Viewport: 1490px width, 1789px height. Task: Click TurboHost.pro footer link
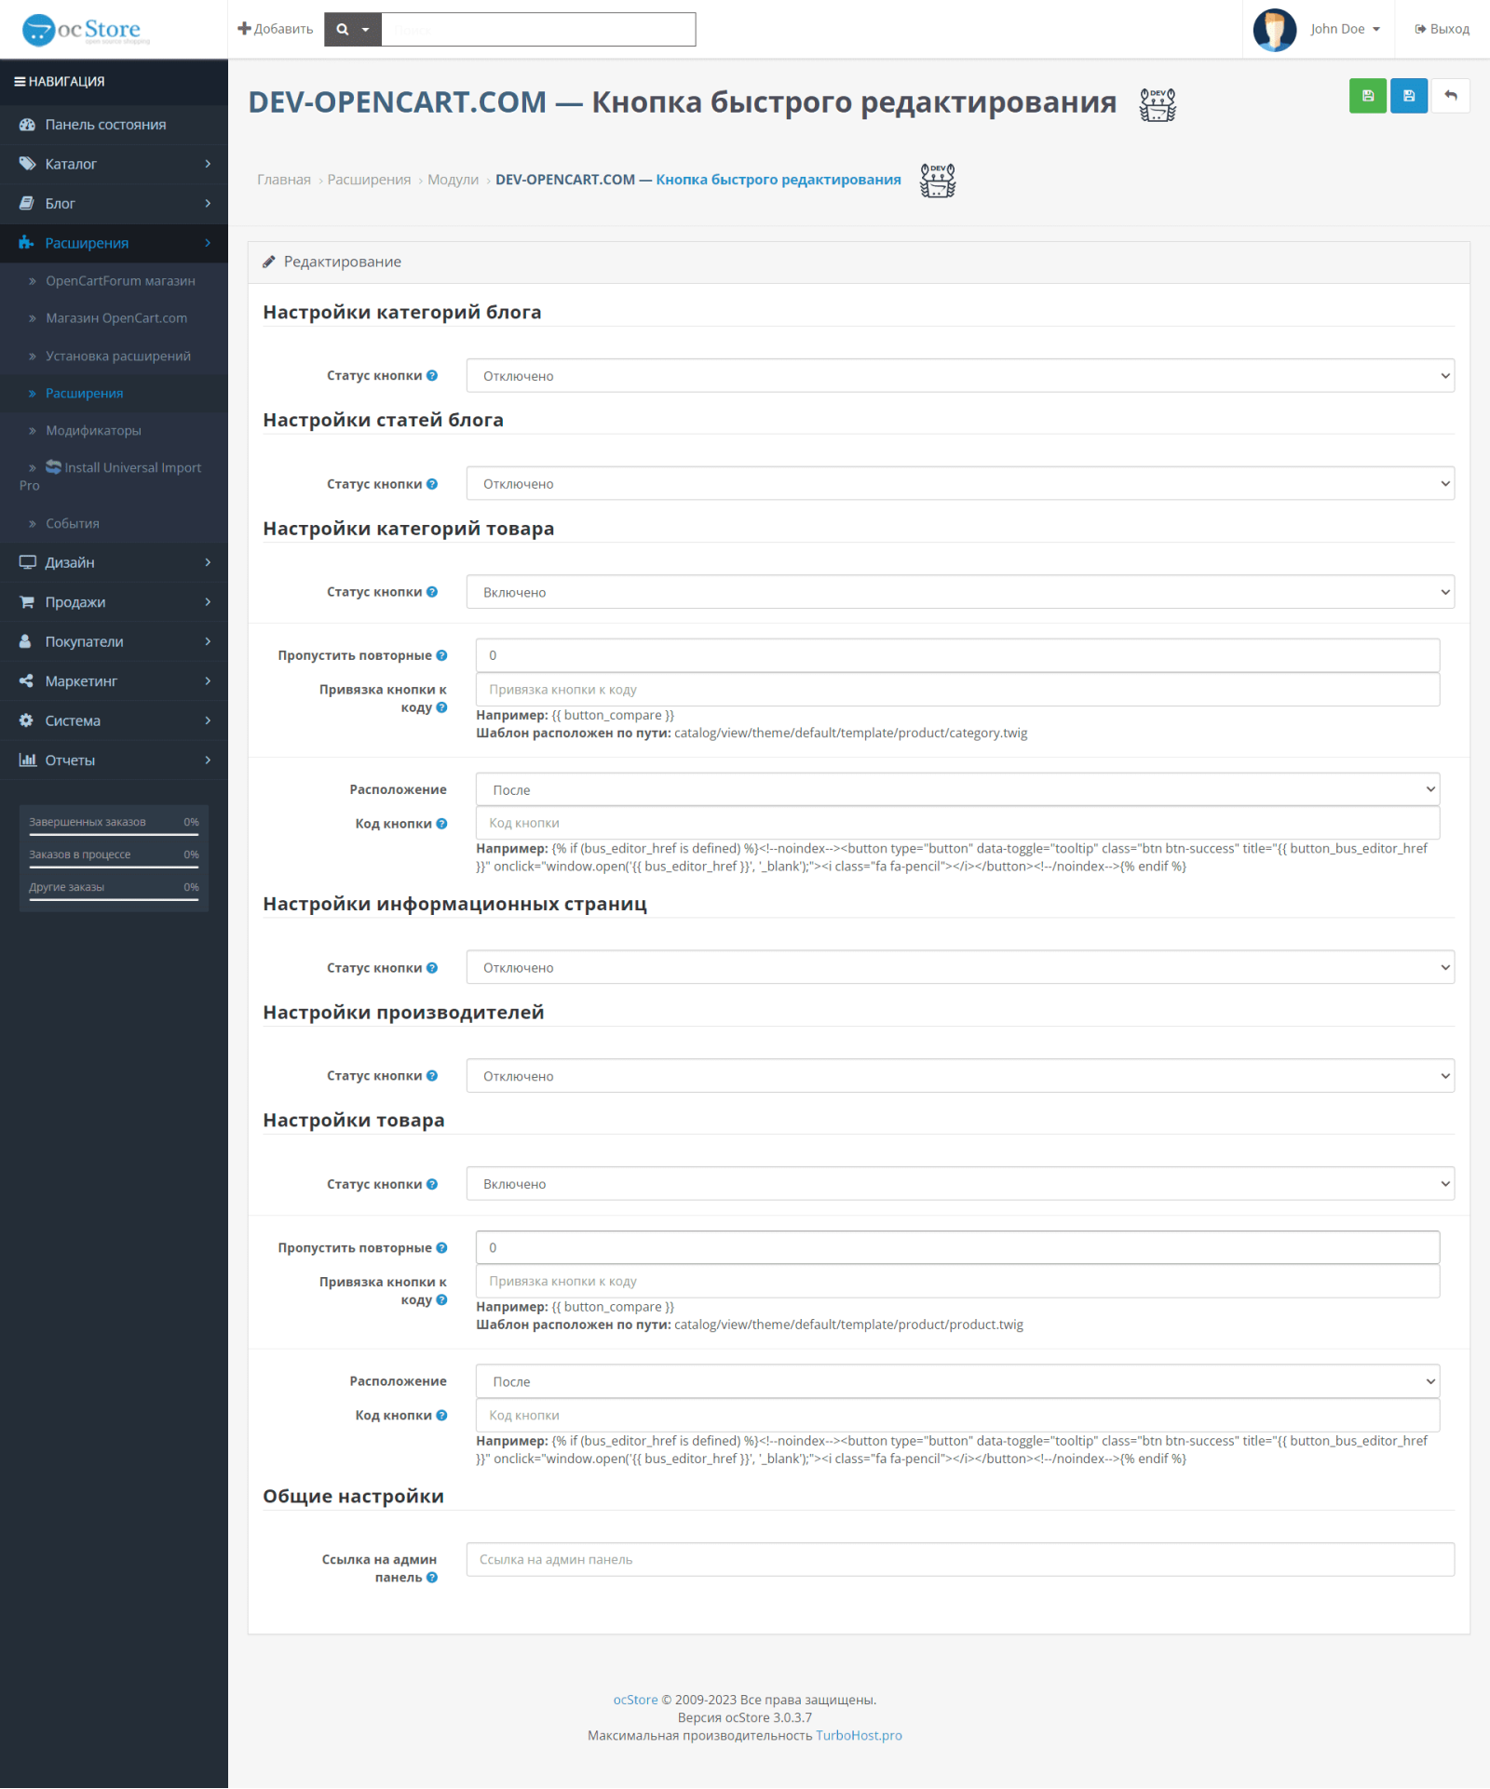859,1736
